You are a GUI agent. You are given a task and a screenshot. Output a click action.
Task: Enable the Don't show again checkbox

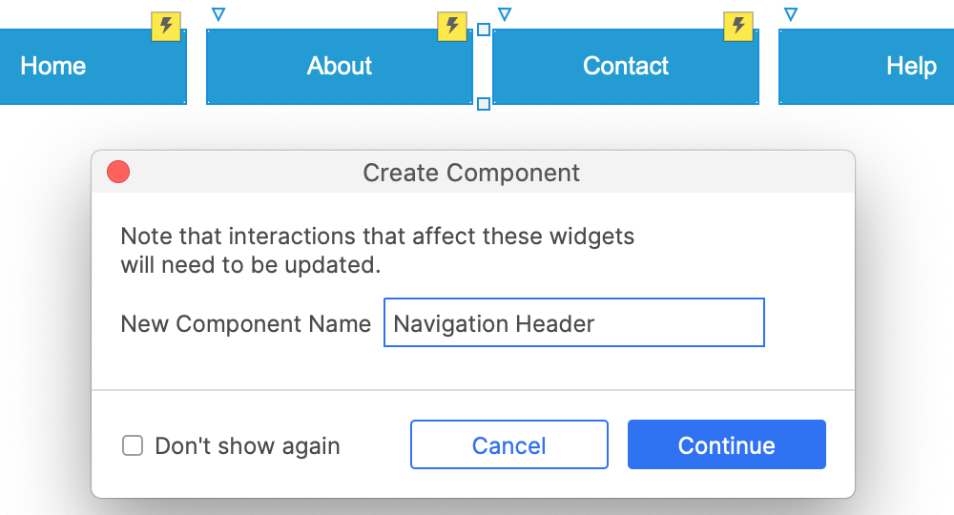133,445
